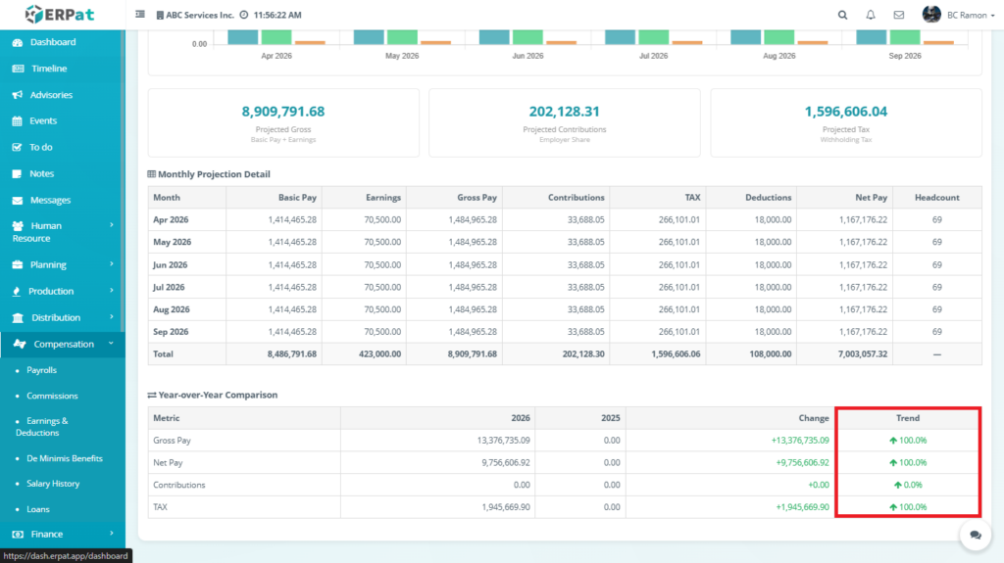Click the Advisories megaphone icon

pyautogui.click(x=18, y=95)
